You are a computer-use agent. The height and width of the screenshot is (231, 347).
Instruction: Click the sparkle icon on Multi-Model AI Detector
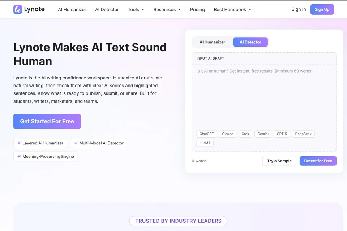[76, 143]
